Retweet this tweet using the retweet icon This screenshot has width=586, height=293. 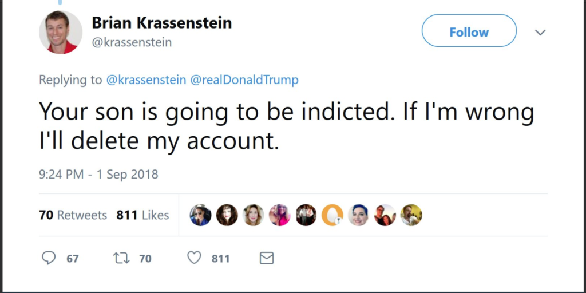pyautogui.click(x=121, y=258)
